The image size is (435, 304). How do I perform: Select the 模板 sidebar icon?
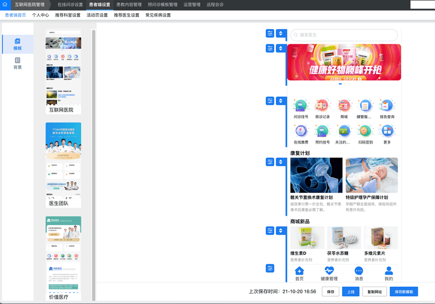[x=17, y=44]
